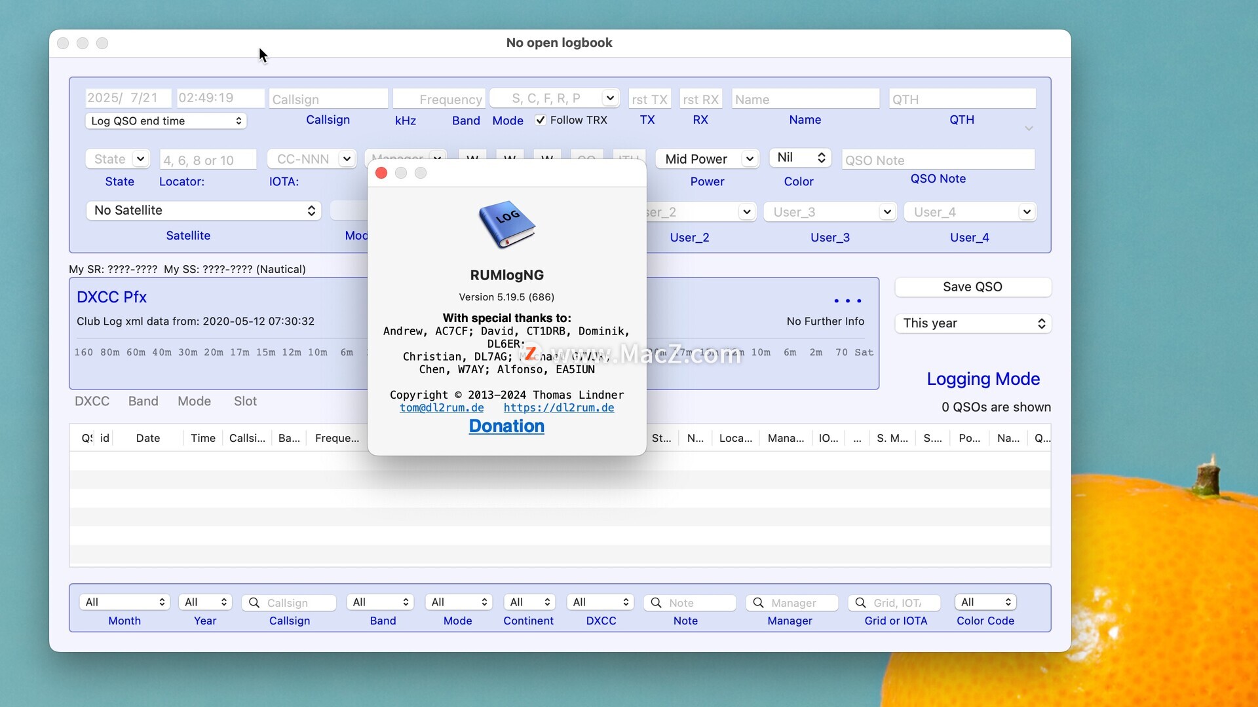Toggle the Follow TRX checkbox
Screen dimensions: 1258x707
click(x=541, y=120)
